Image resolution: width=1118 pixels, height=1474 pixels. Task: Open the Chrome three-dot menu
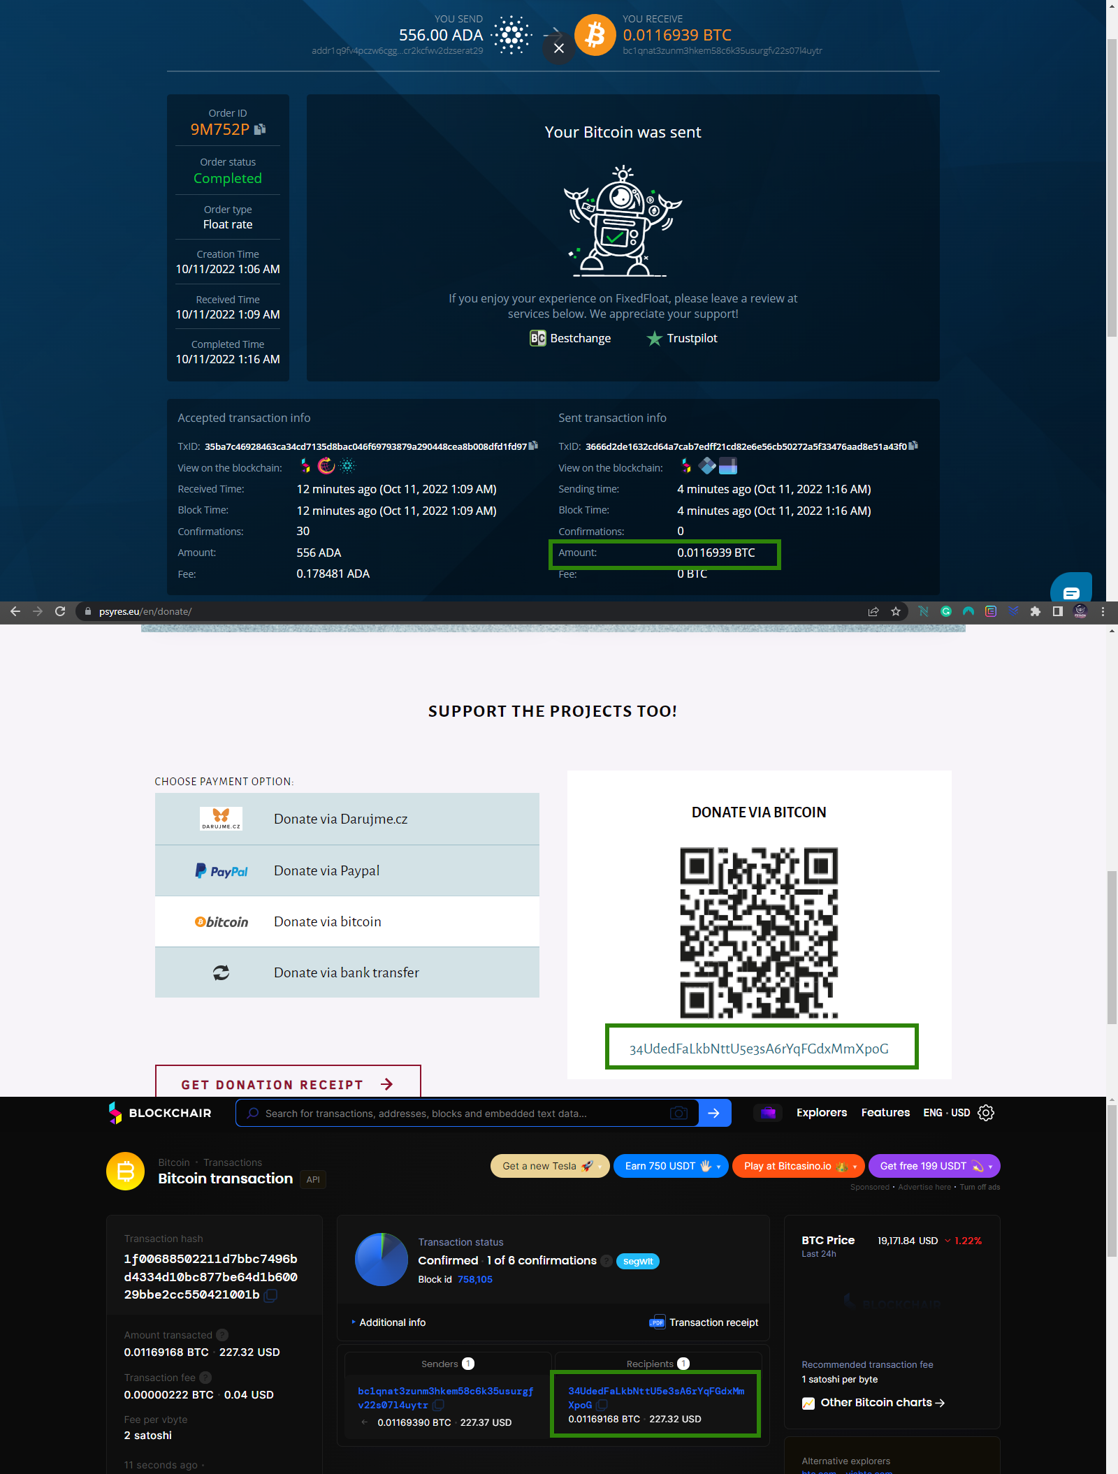(x=1103, y=611)
